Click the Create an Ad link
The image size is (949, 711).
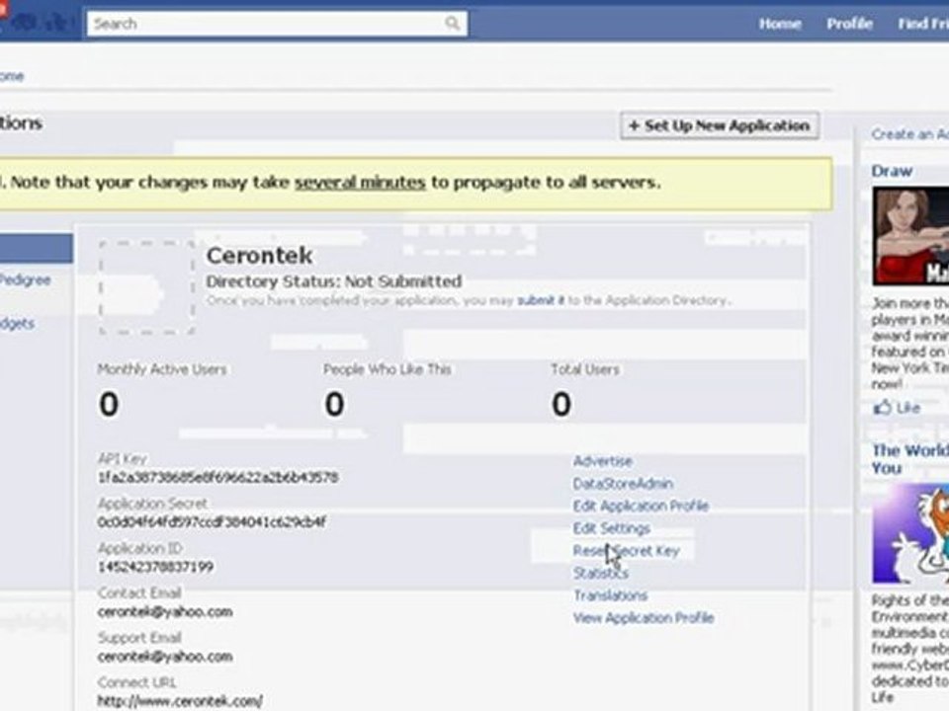click(909, 134)
